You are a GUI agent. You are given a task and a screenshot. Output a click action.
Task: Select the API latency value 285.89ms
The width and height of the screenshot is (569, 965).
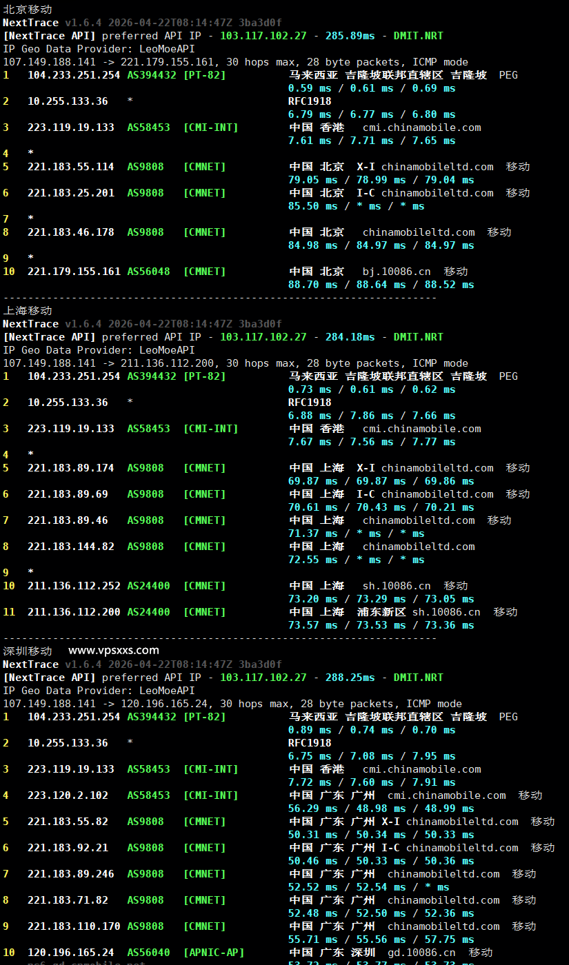(350, 36)
